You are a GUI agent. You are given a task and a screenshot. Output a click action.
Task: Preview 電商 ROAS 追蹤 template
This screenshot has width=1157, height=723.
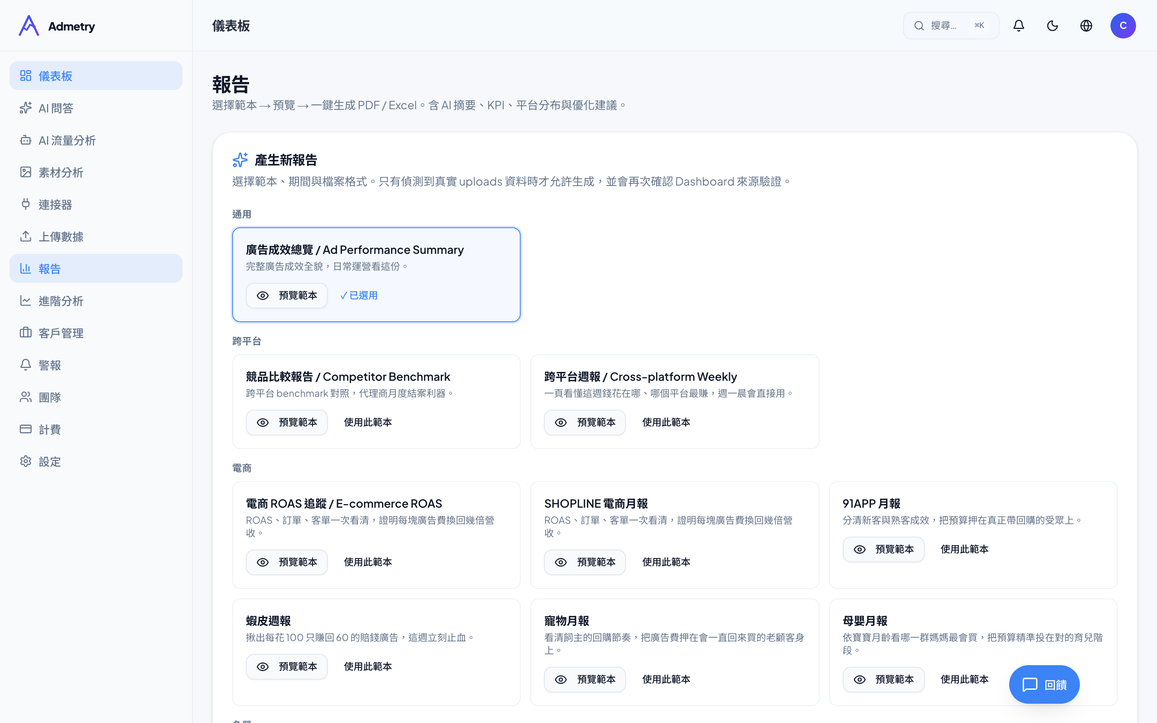point(287,562)
